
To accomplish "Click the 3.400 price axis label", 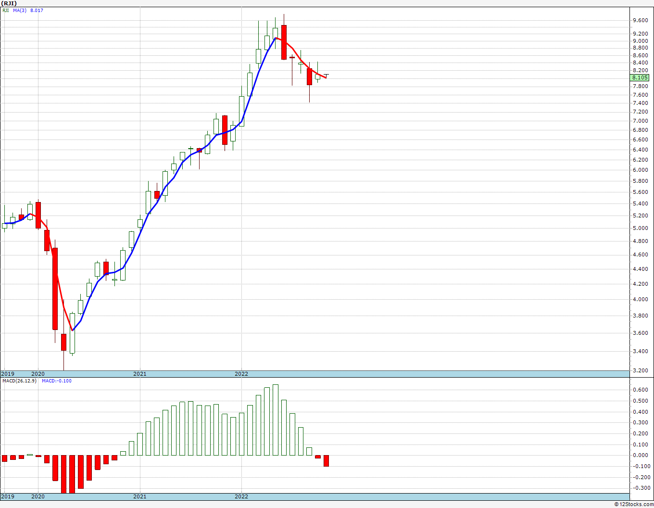I will coord(640,351).
